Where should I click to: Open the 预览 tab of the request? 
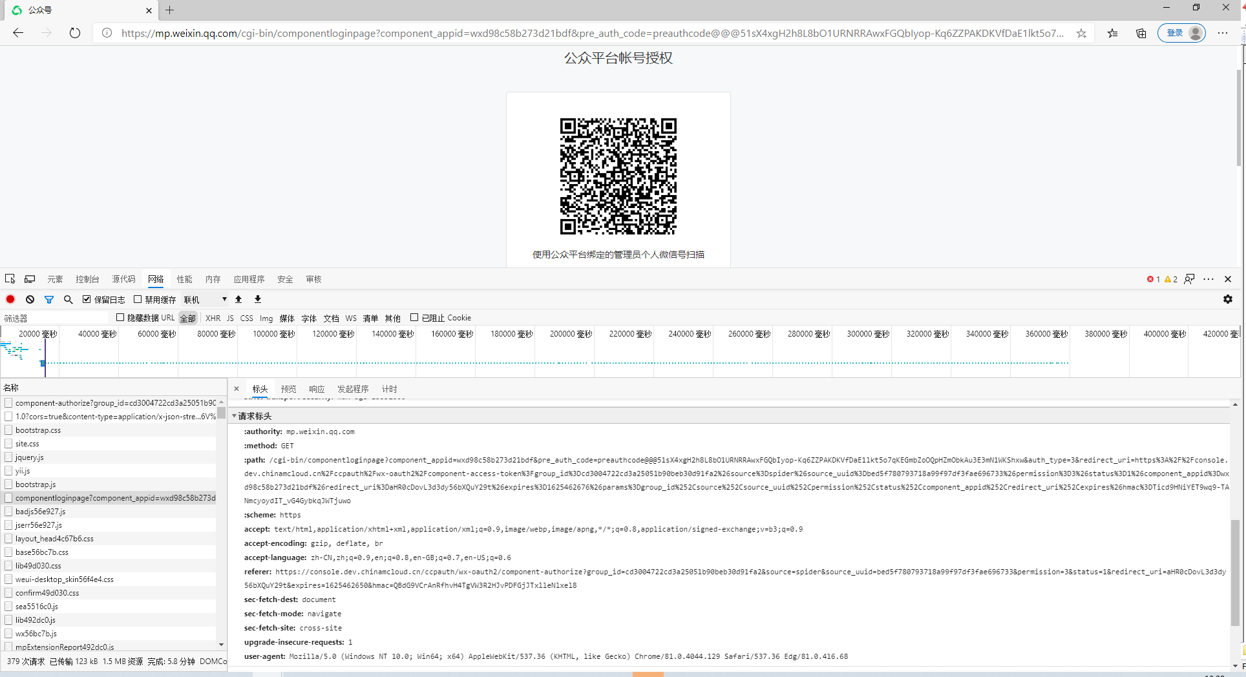[x=288, y=389]
